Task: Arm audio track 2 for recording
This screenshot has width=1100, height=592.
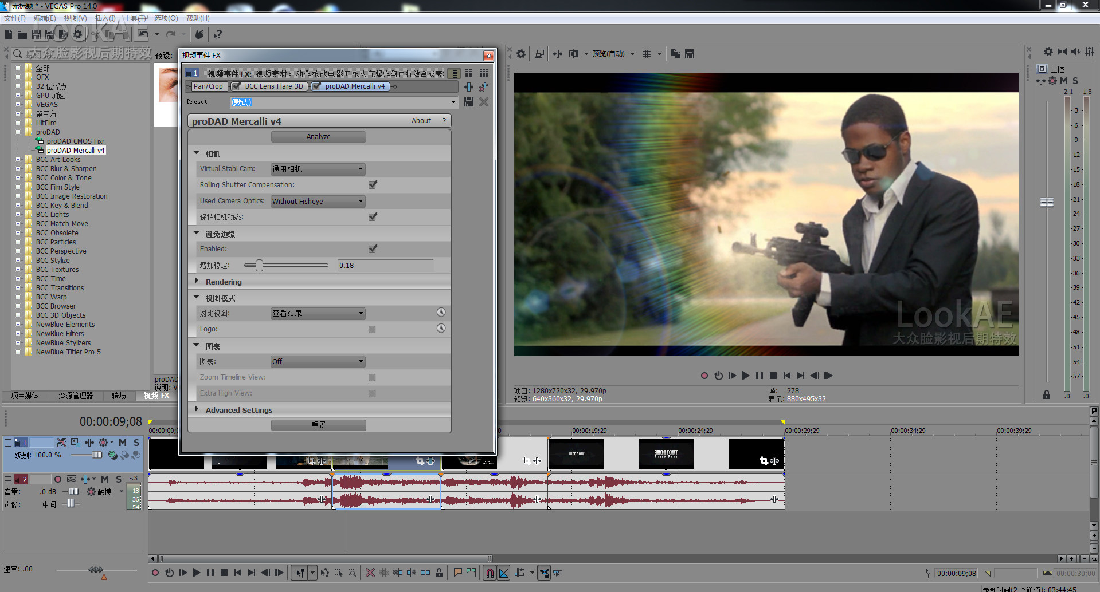Action: (57, 479)
